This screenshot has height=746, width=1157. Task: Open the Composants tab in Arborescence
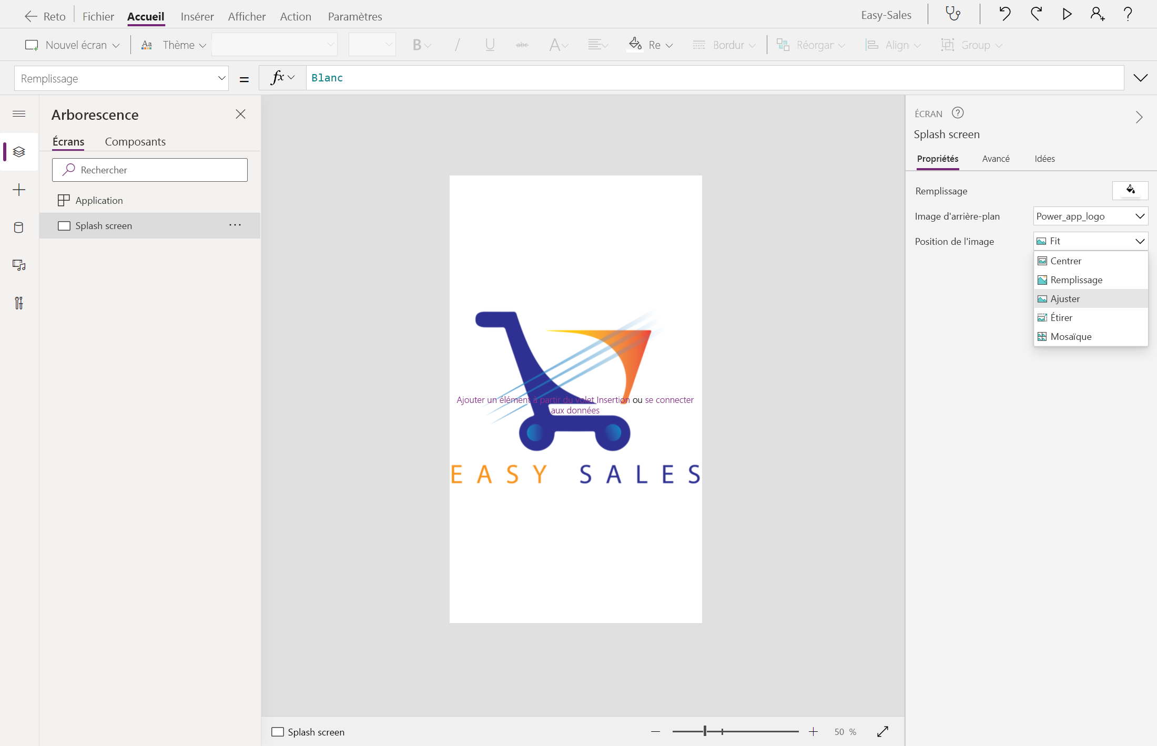click(x=135, y=141)
